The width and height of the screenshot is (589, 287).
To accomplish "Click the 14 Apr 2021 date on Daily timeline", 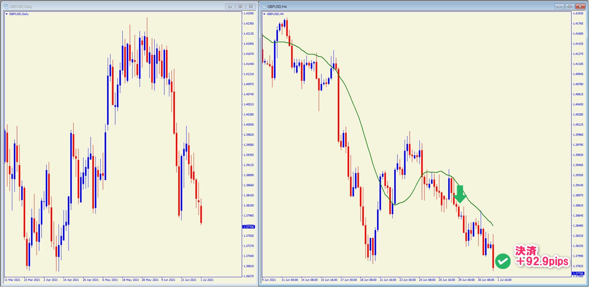I will click(x=71, y=280).
